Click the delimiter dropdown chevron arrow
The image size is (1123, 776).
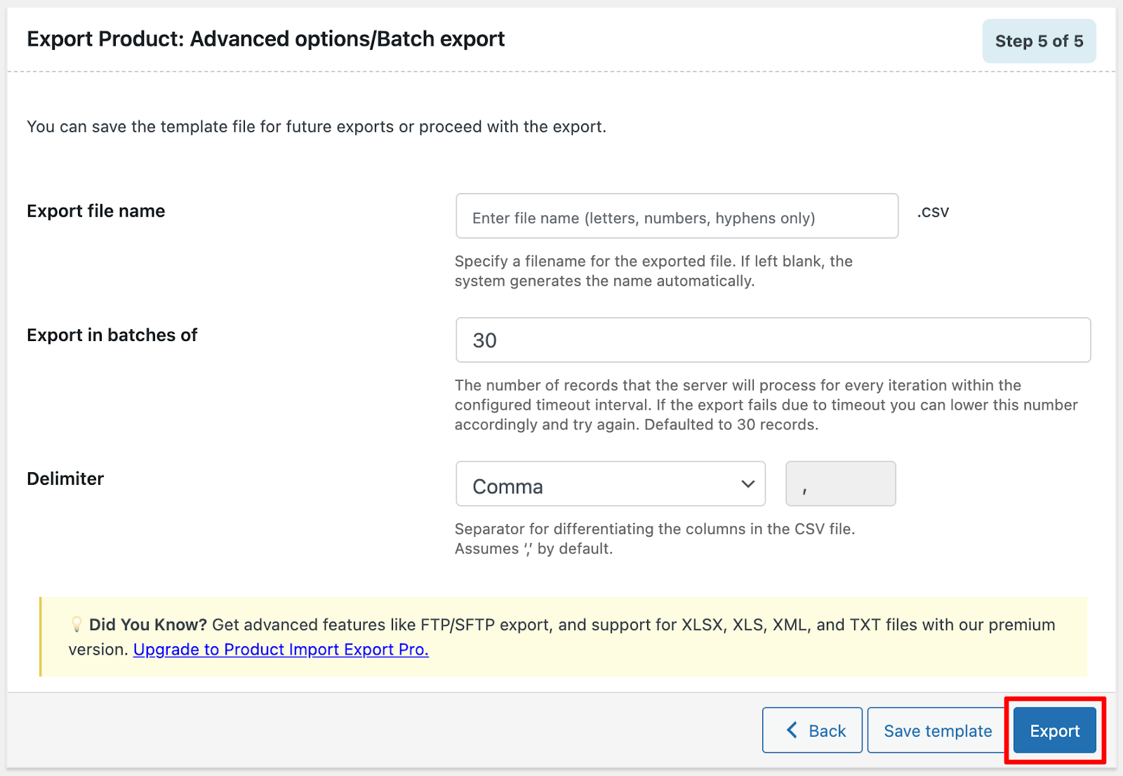[747, 484]
